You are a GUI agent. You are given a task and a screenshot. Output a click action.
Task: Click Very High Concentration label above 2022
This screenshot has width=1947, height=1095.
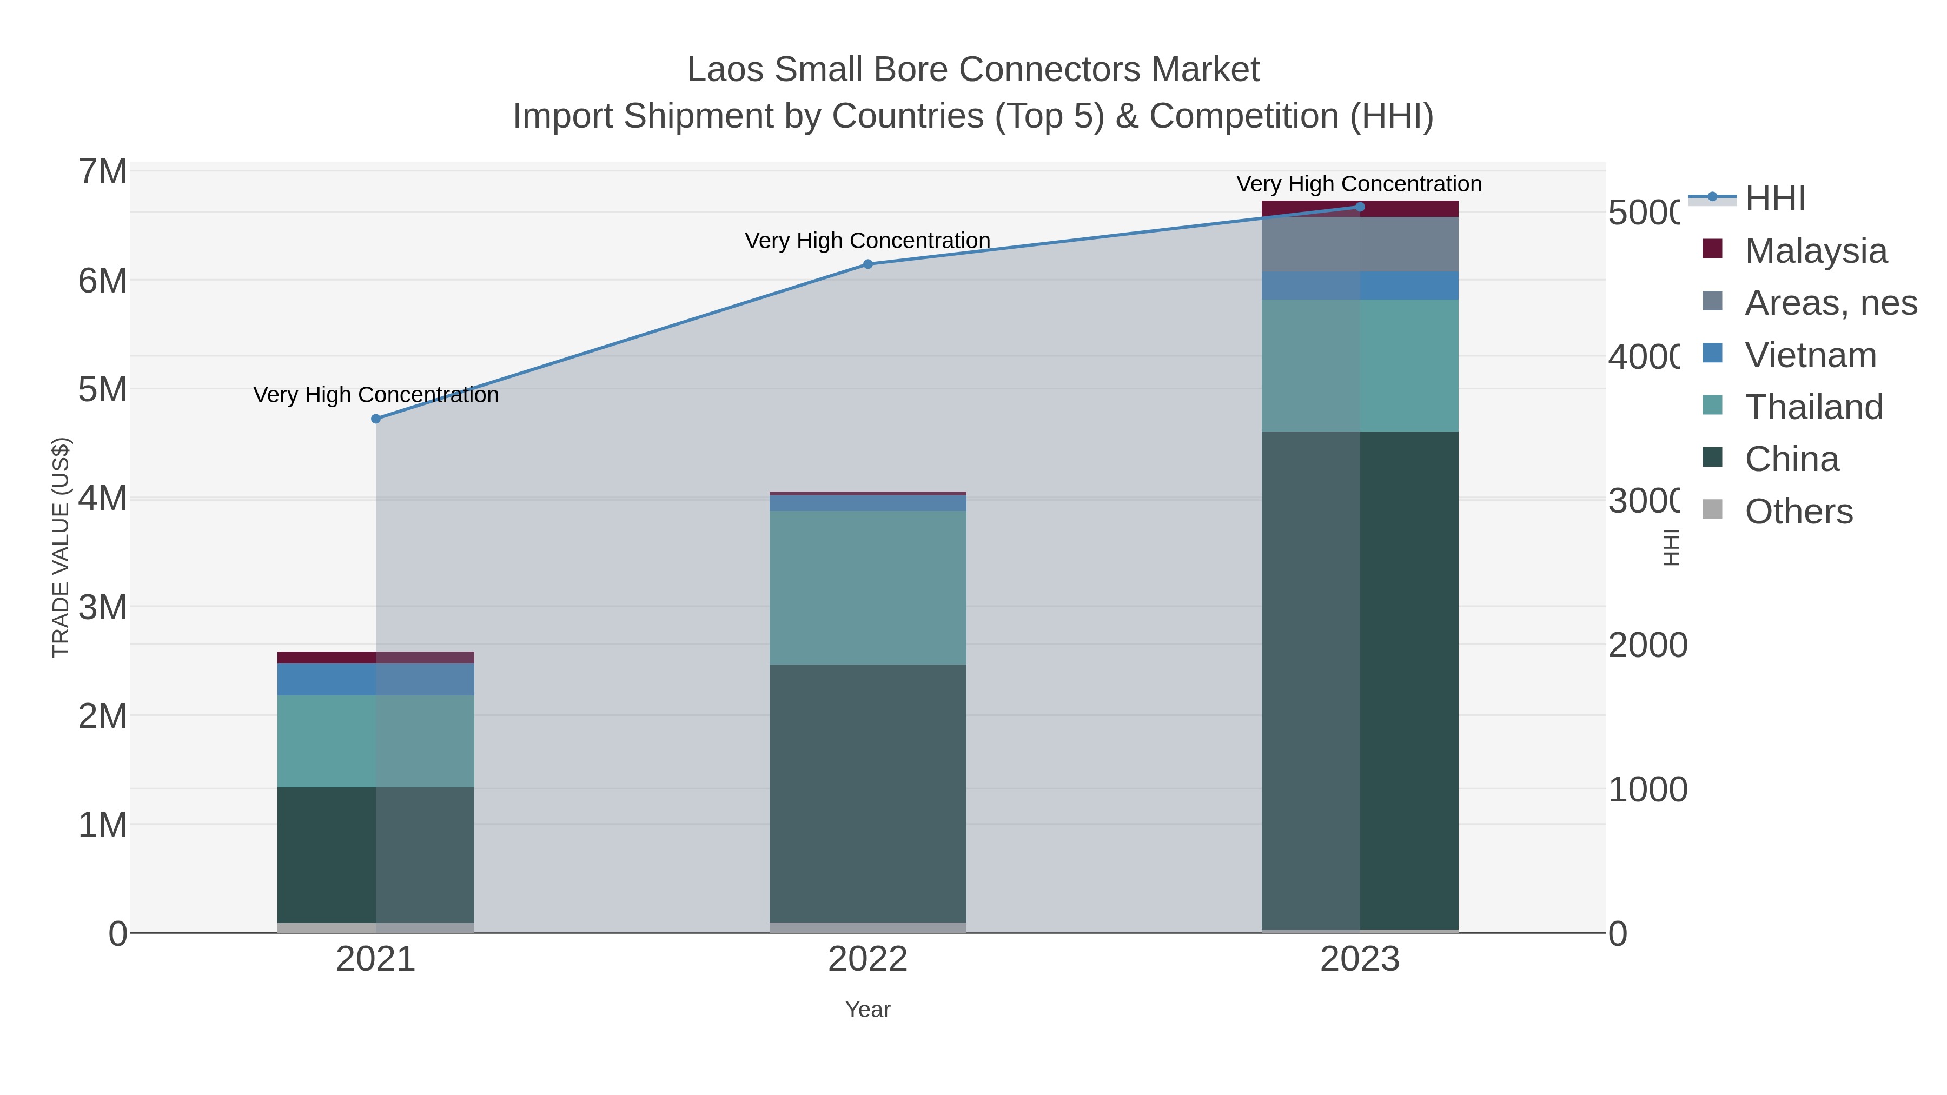point(867,240)
